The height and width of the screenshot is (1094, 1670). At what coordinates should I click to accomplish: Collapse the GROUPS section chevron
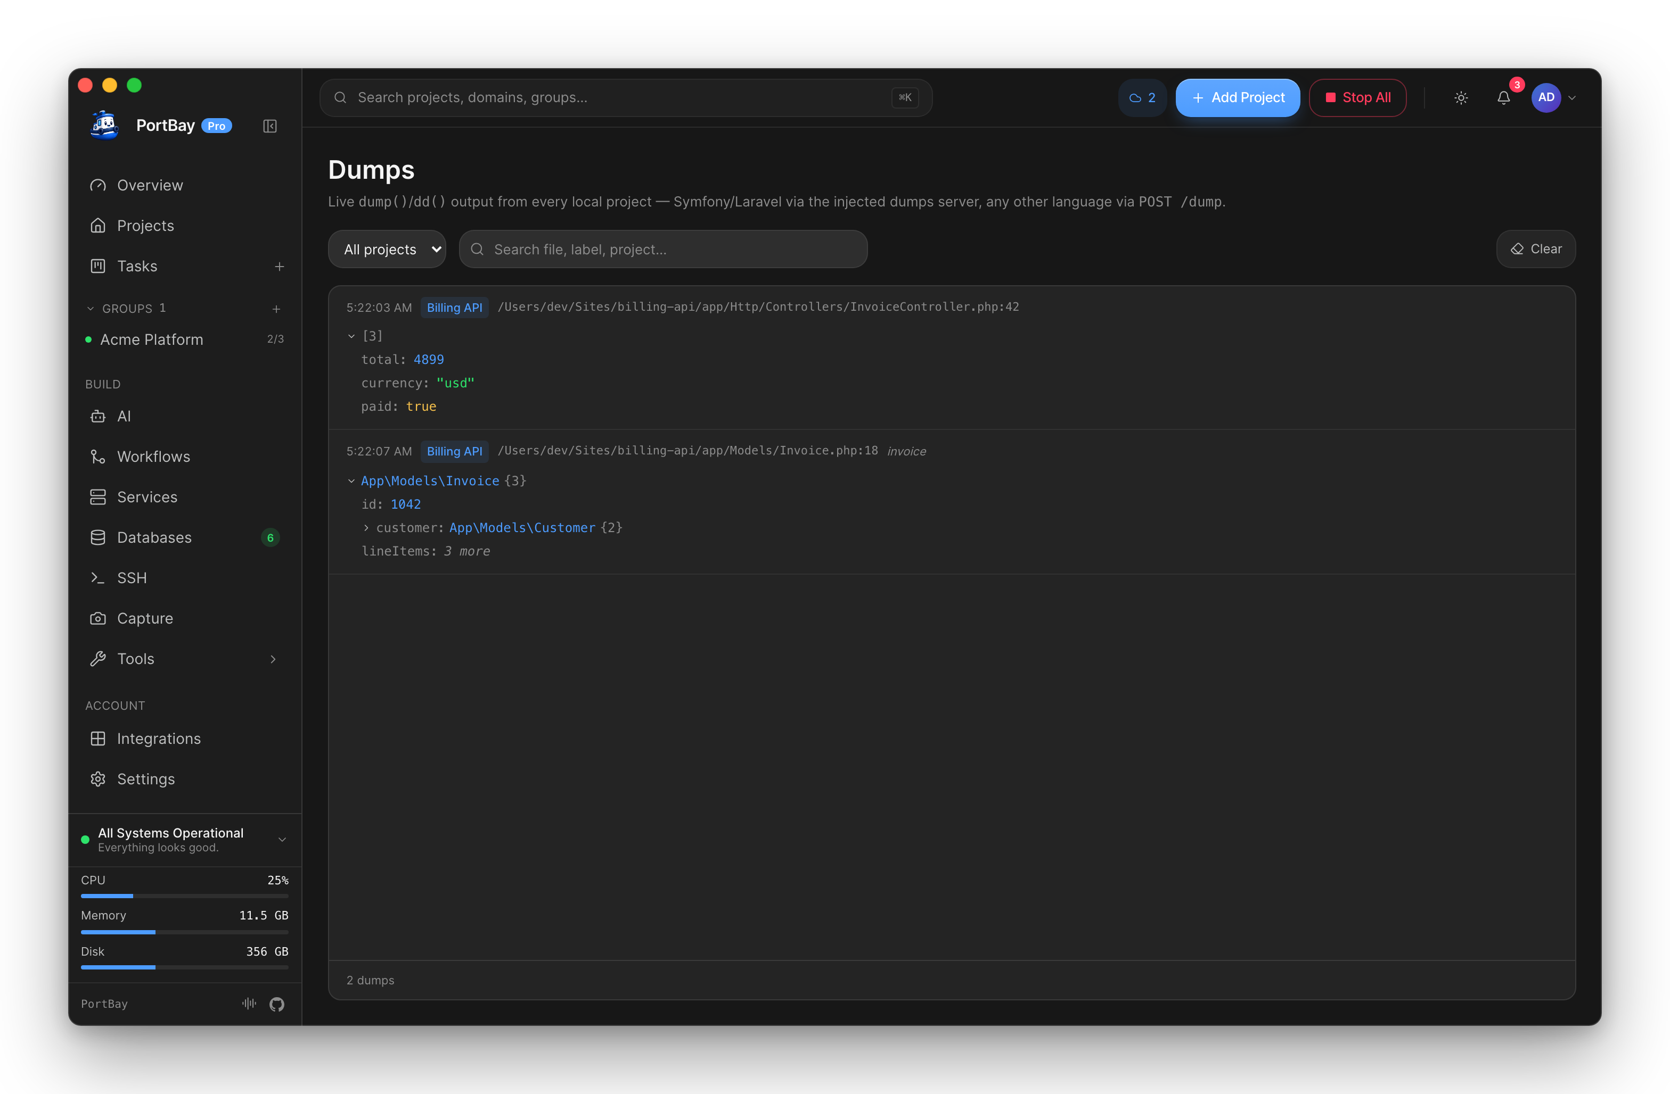point(91,309)
